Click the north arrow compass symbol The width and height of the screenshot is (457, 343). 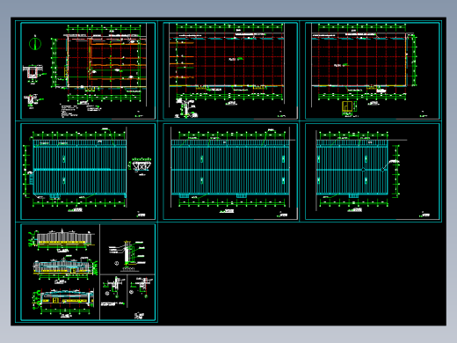[x=35, y=44]
